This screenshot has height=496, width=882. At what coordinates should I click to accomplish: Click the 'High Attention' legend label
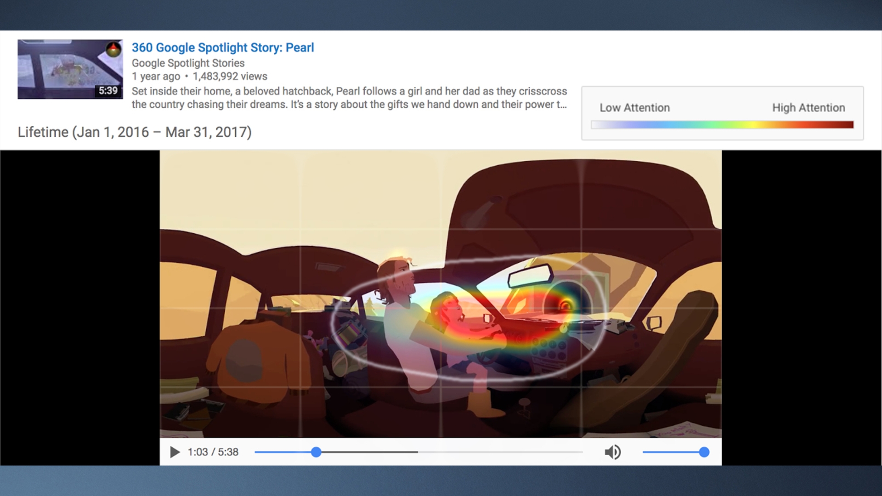pos(808,107)
